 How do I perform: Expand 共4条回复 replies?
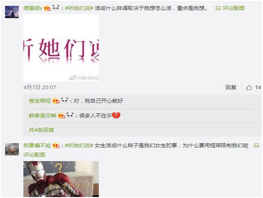(41, 130)
